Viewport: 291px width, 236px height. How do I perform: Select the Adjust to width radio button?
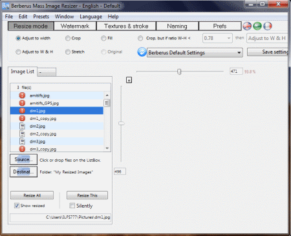point(18,38)
